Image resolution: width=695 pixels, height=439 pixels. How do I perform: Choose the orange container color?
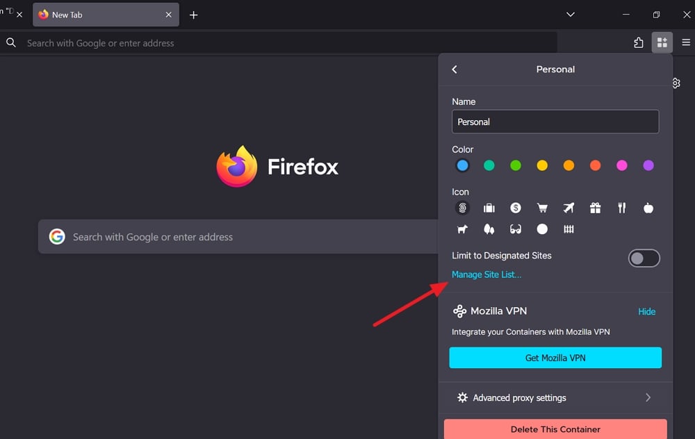coord(569,165)
